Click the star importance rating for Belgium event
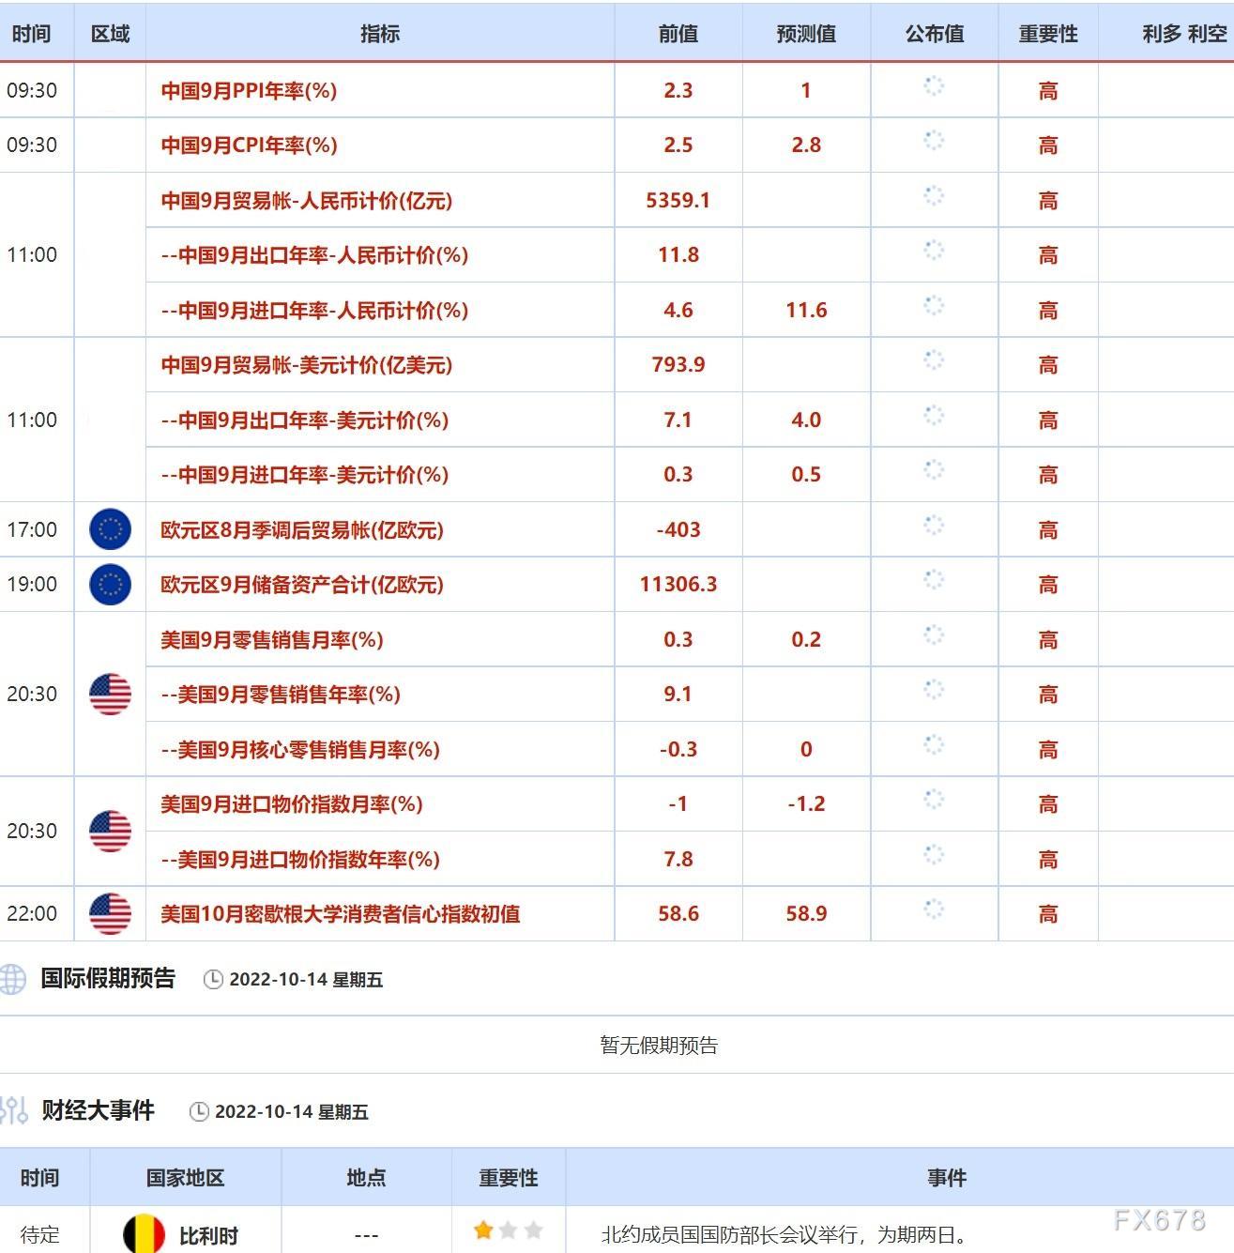Viewport: 1234px width, 1253px height. 508,1230
